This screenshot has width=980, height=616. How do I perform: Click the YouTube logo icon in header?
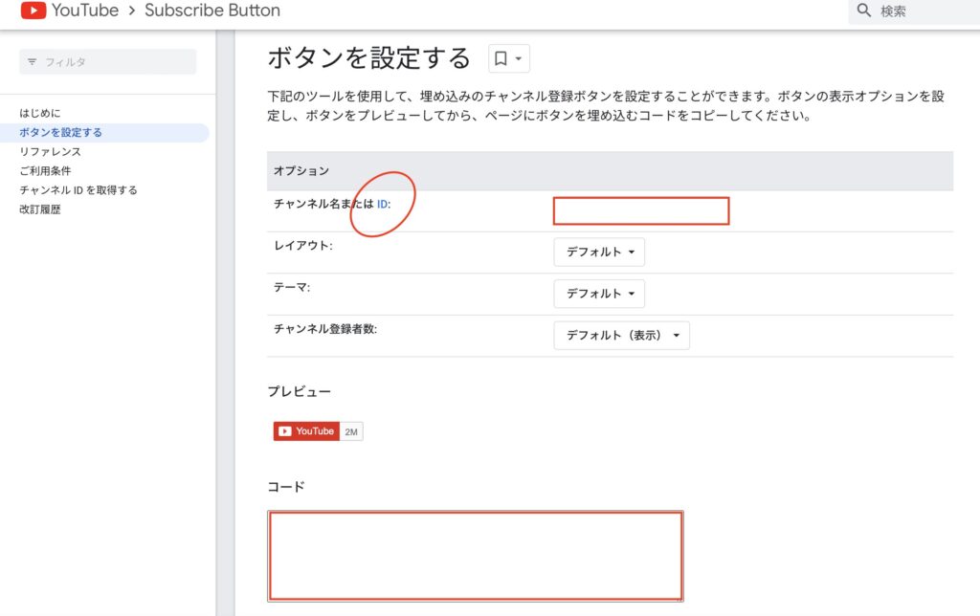point(33,10)
